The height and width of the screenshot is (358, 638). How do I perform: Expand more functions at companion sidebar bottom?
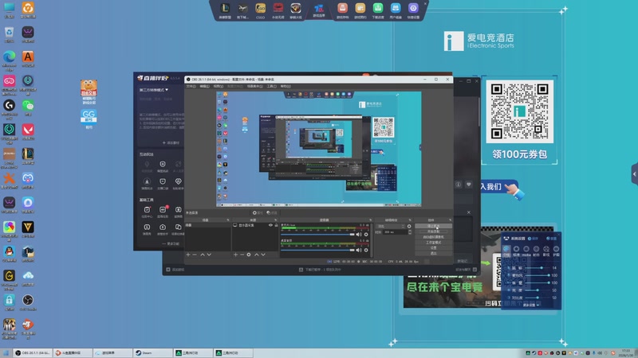tap(171, 243)
